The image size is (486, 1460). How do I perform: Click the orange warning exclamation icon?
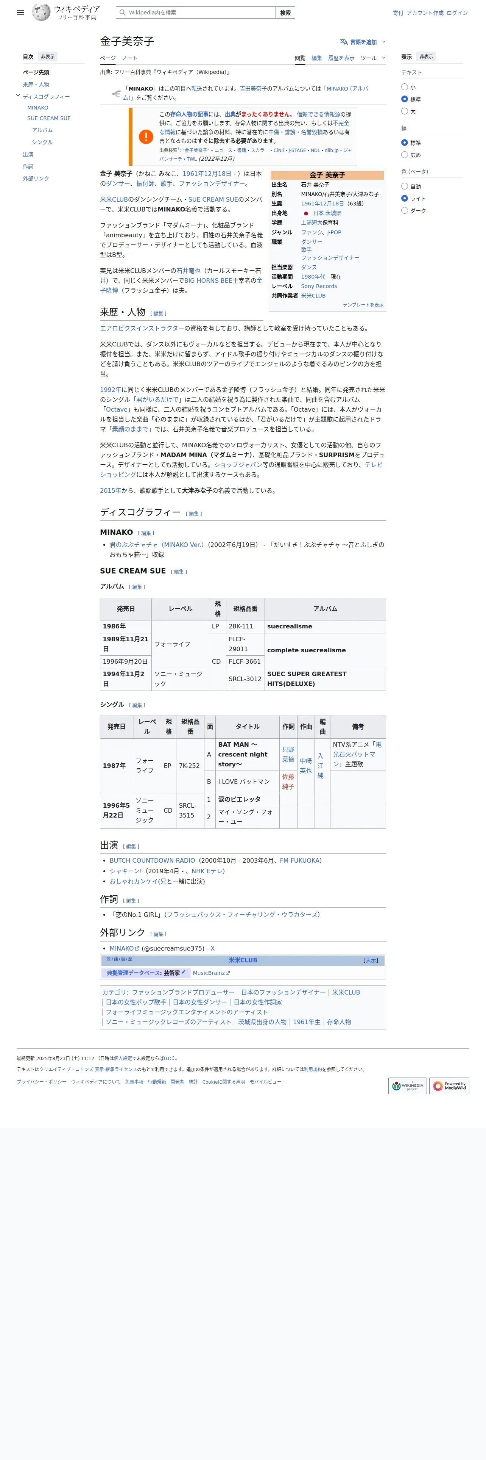tap(146, 136)
